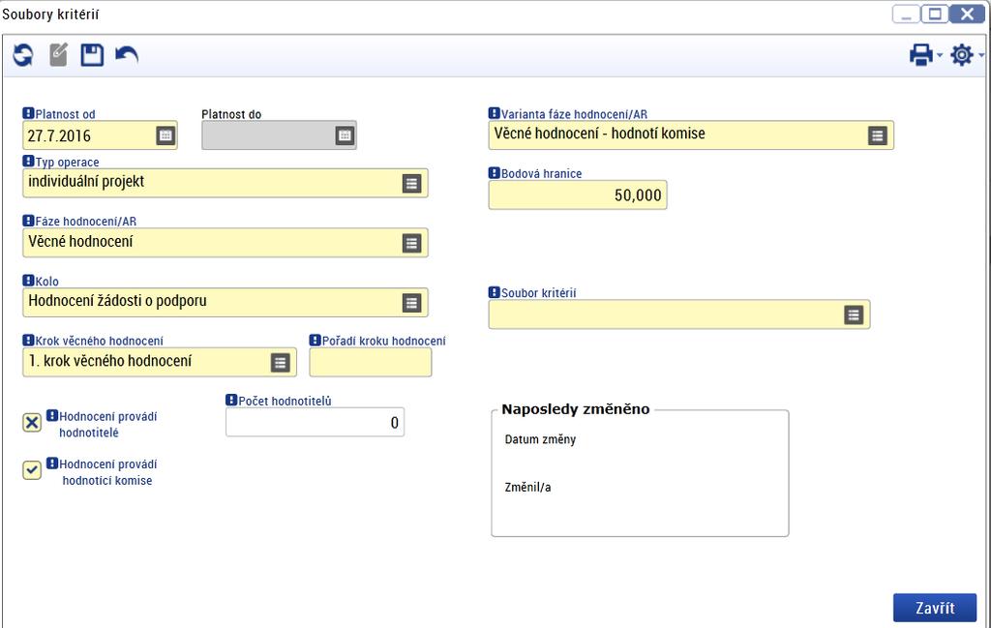Open list for Fáze hodnocení/AR field

click(411, 243)
